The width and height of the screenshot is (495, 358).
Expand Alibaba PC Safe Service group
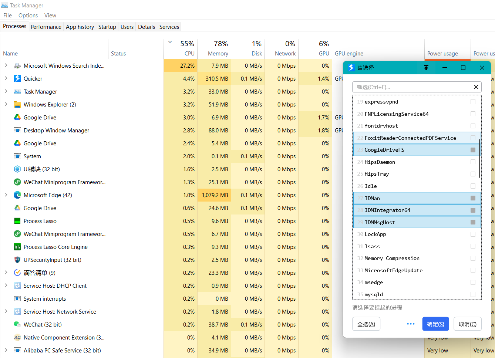point(6,350)
